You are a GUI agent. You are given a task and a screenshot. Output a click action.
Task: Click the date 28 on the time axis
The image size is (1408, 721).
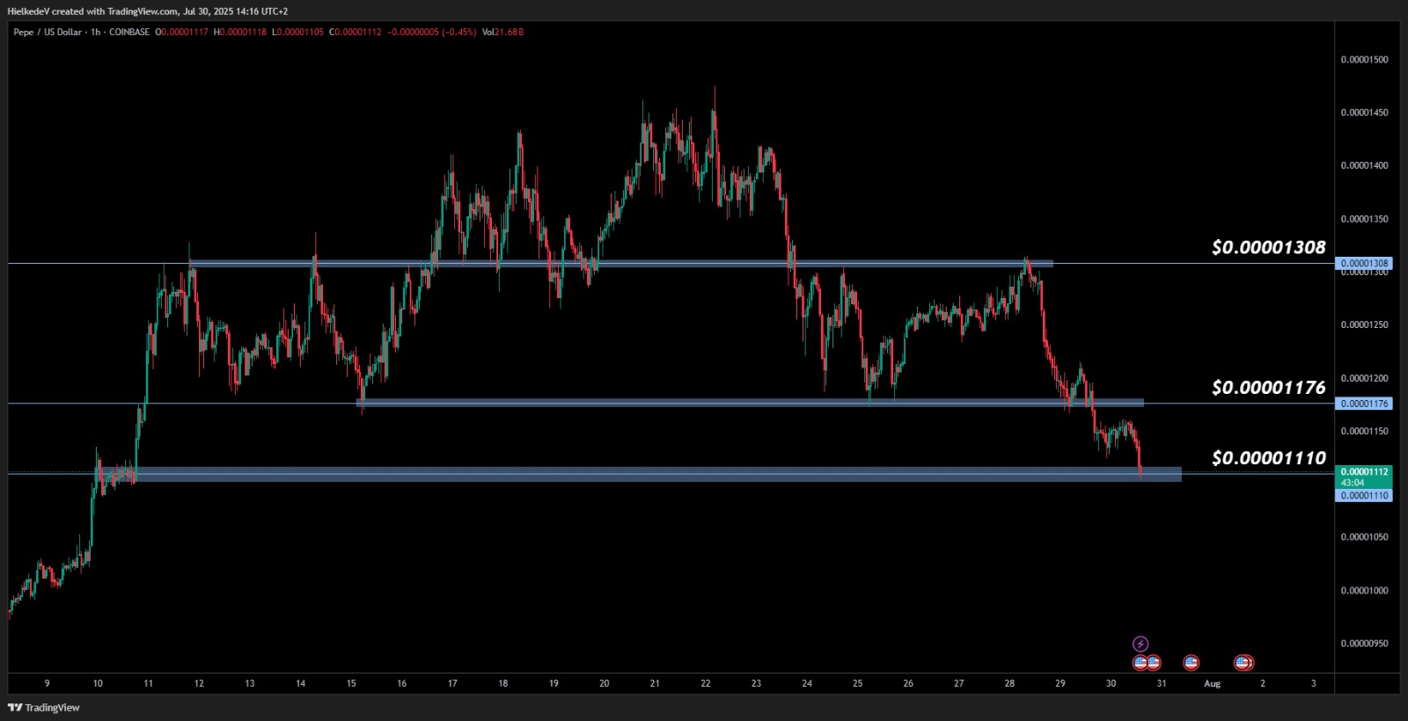(x=1009, y=683)
